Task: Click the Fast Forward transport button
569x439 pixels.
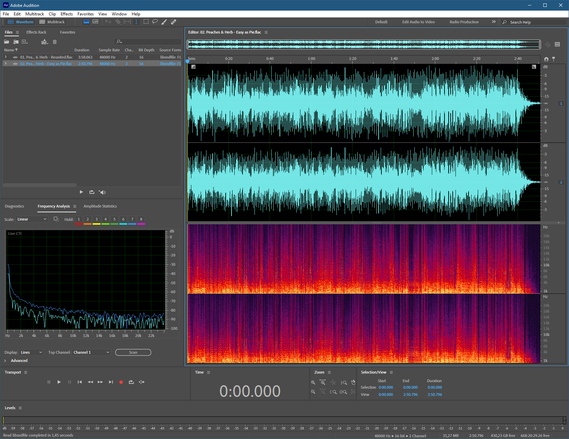Action: coord(100,382)
